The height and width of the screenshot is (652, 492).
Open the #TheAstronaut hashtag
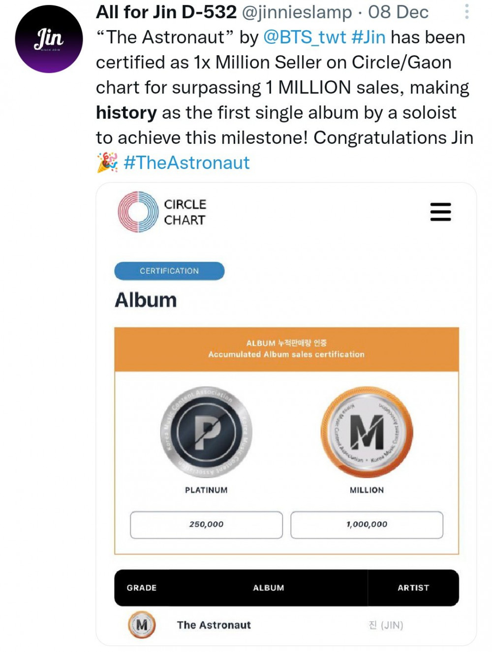(x=187, y=163)
